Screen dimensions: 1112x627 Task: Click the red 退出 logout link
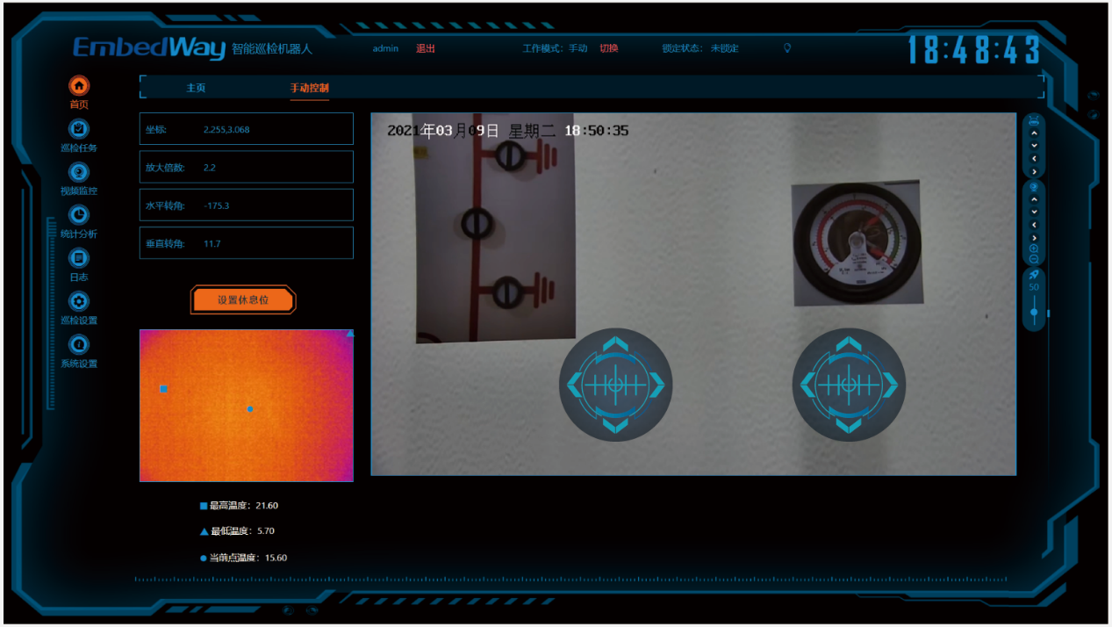426,48
